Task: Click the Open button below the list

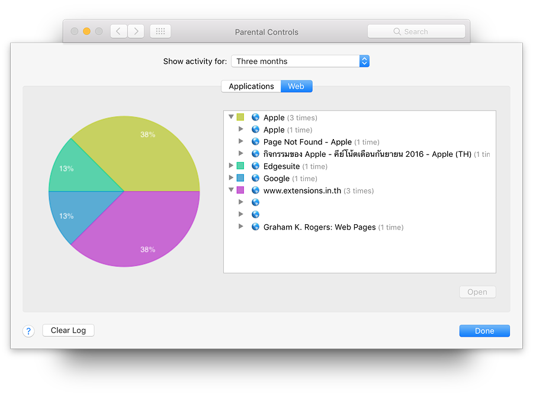Action: click(477, 292)
